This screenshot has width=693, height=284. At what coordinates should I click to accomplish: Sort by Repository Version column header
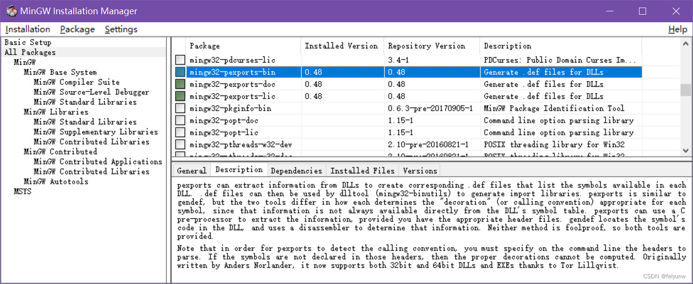click(x=432, y=46)
